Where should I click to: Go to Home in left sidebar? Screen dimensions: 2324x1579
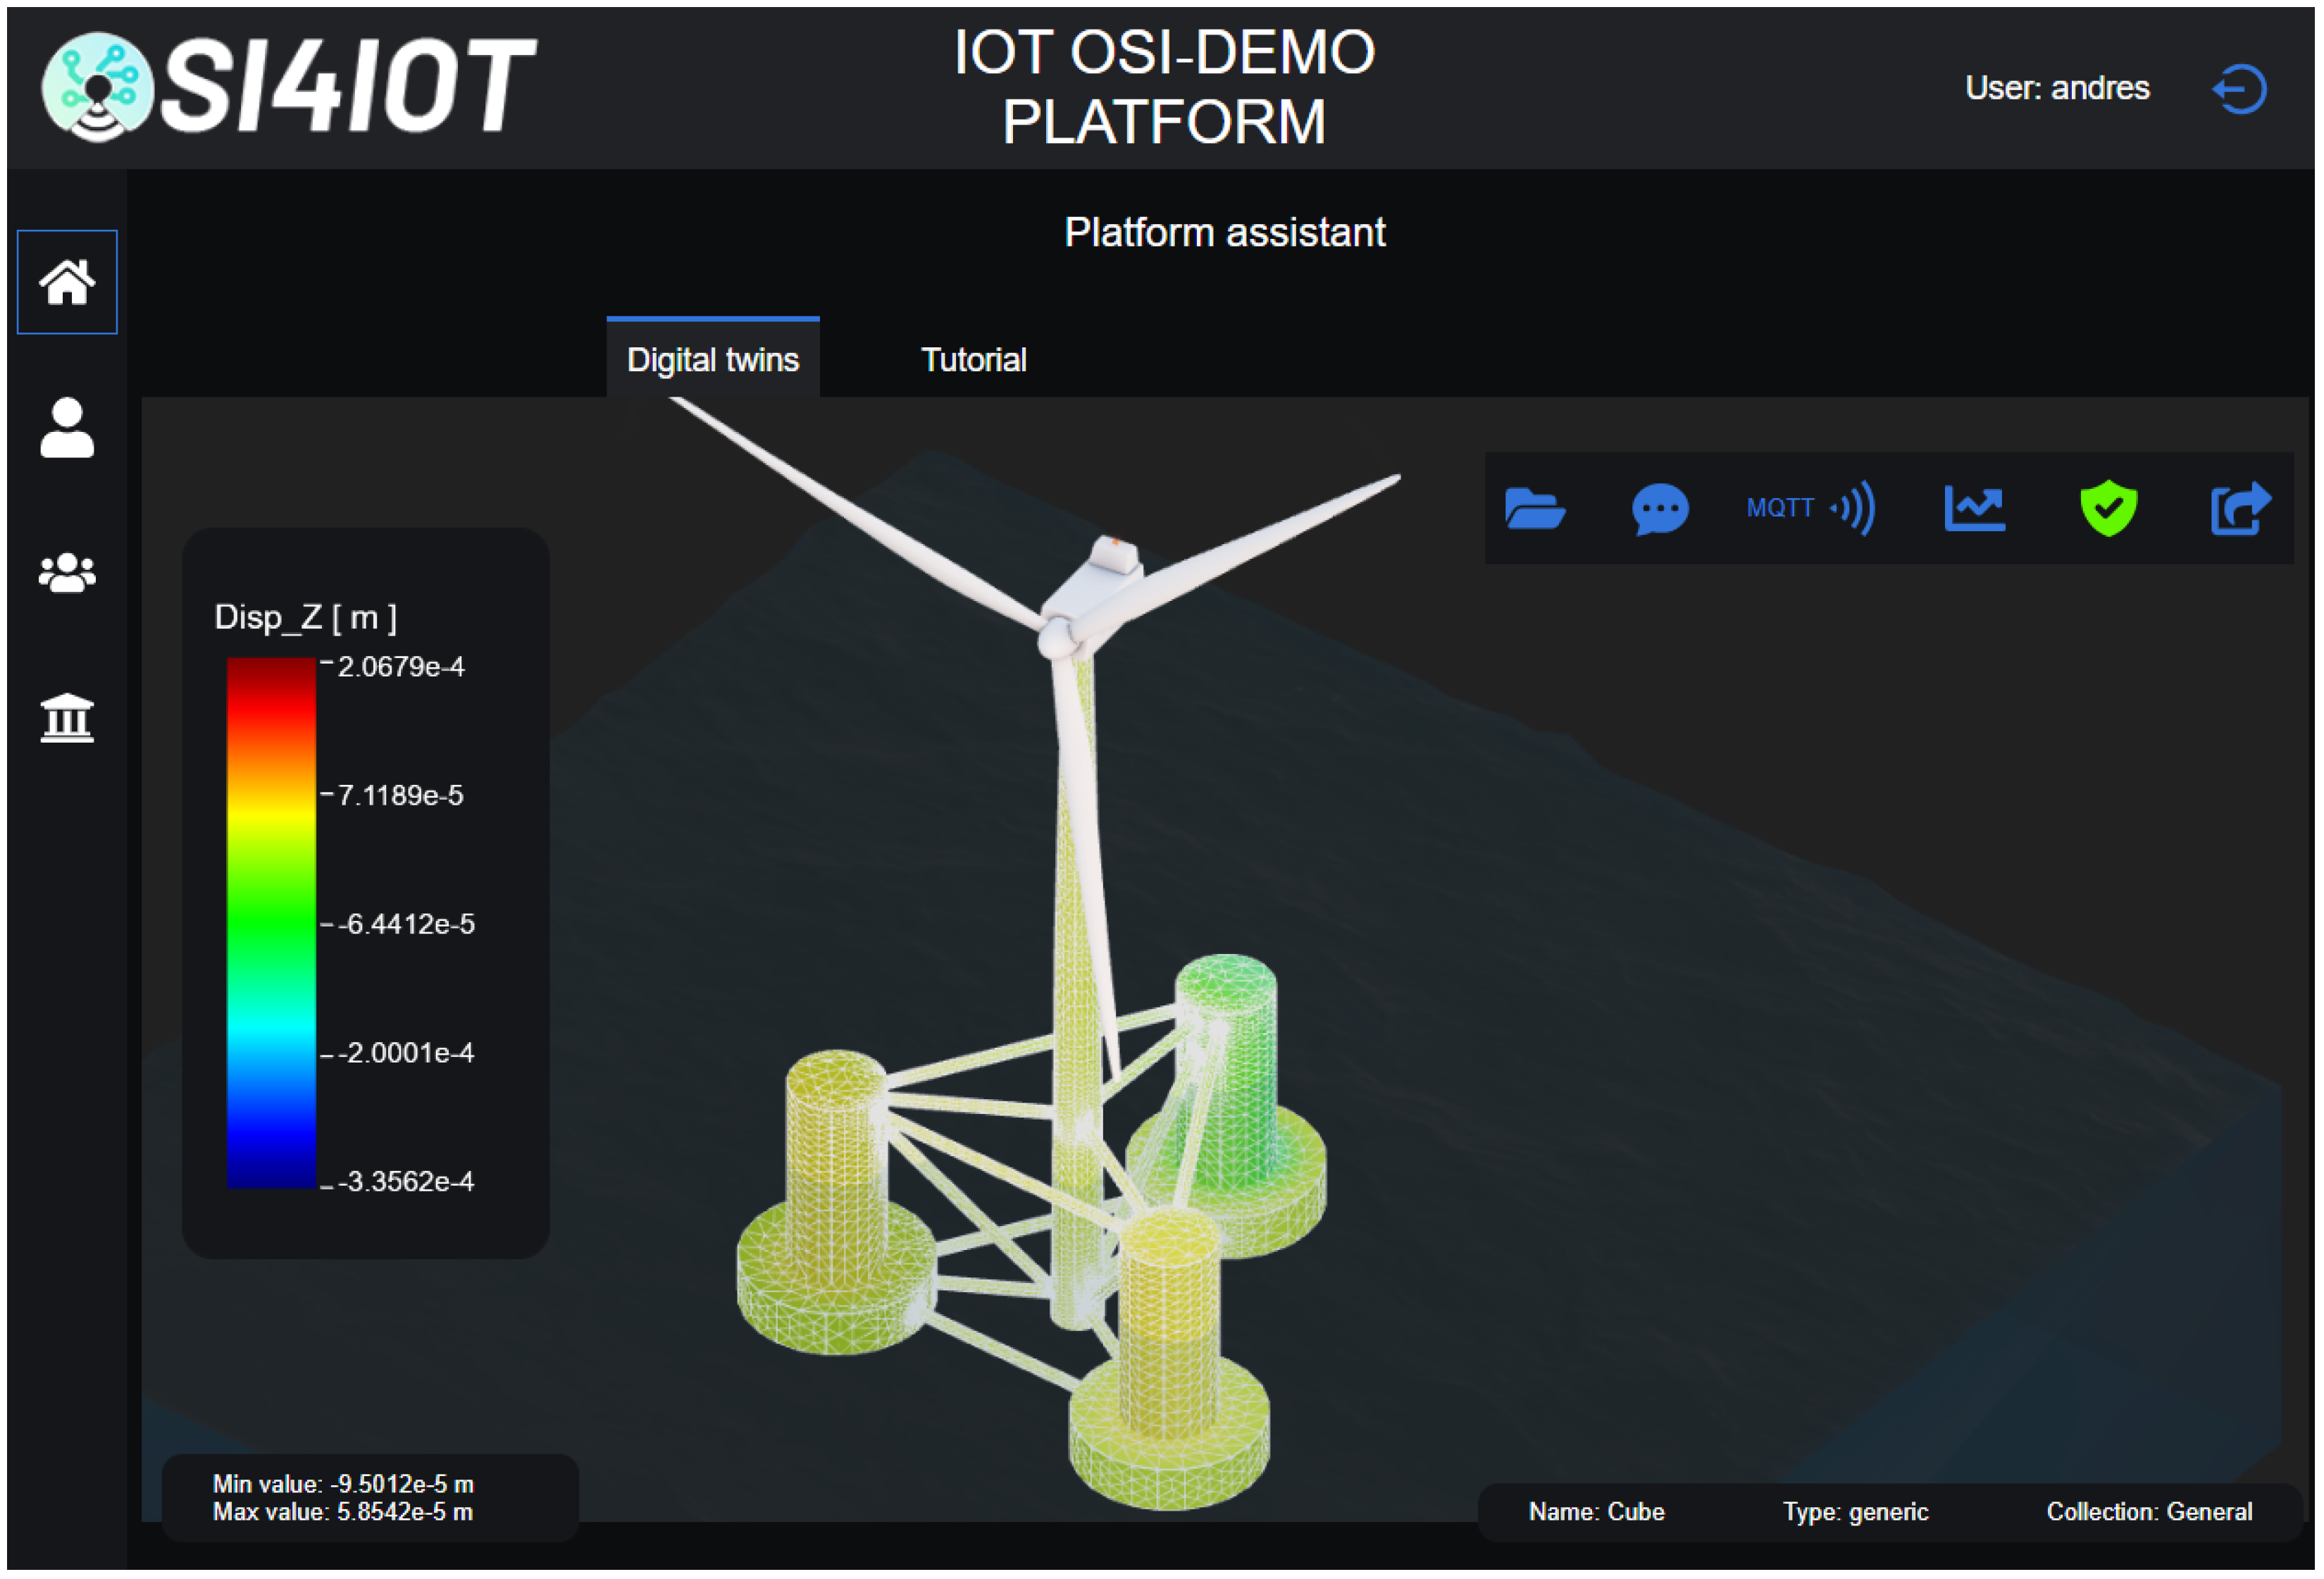67,282
